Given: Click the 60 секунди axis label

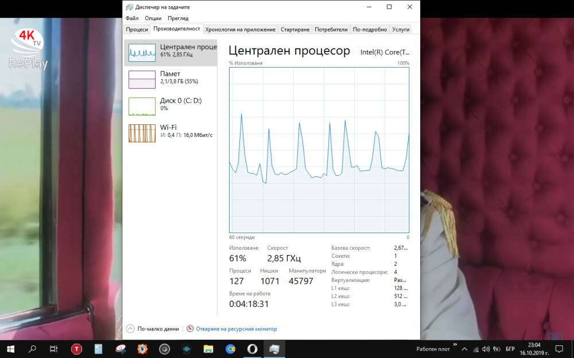Looking at the screenshot, I should tap(242, 237).
